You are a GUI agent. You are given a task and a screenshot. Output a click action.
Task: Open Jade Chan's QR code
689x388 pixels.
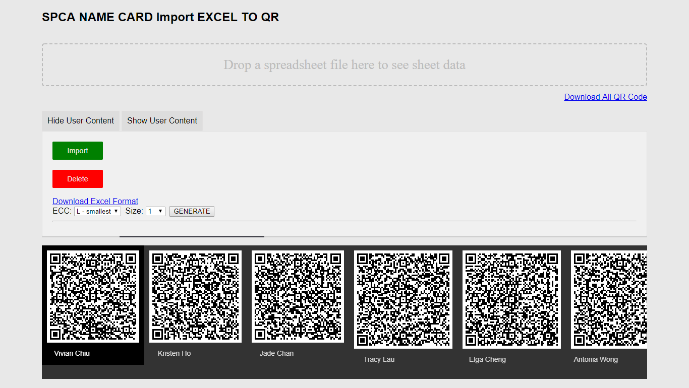point(298,296)
